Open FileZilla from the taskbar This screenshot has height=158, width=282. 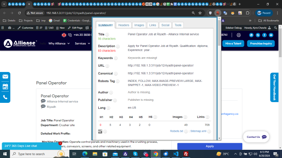(x=186, y=154)
